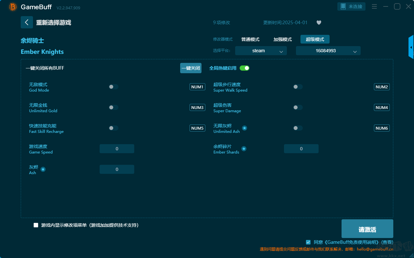This screenshot has height=258, width=414.
Task: Select 加强模式 mode tab
Action: coord(283,39)
